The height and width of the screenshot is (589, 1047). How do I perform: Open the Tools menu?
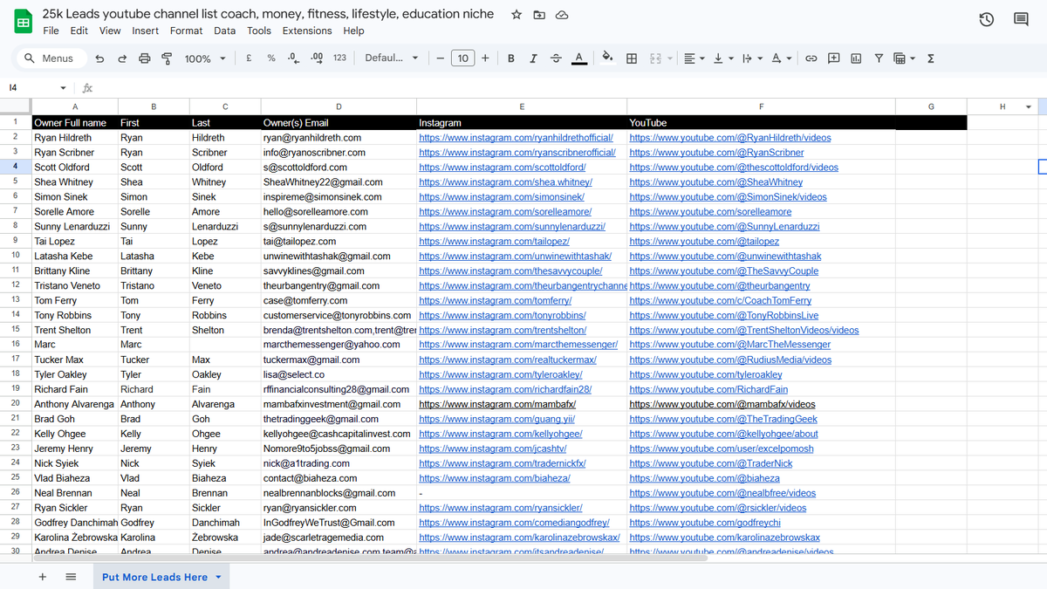click(x=258, y=31)
